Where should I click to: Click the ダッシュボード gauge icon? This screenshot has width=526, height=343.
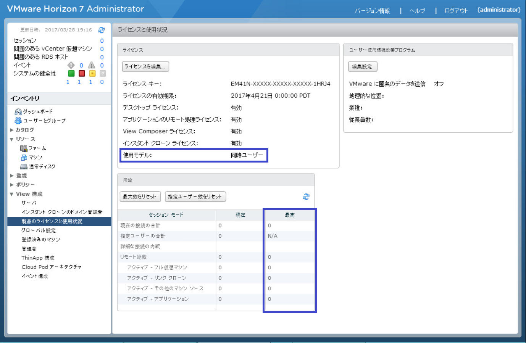(x=18, y=111)
